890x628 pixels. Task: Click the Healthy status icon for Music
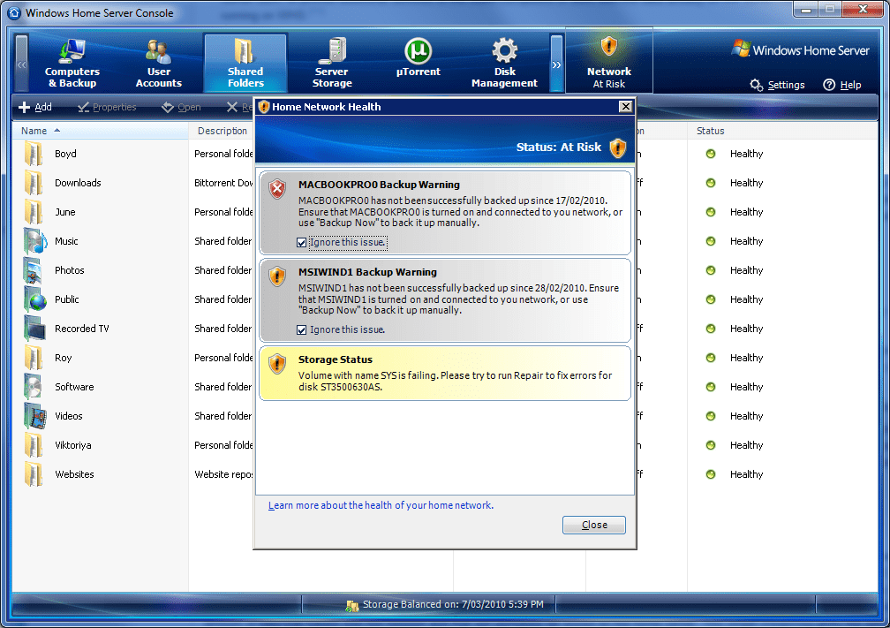(711, 241)
